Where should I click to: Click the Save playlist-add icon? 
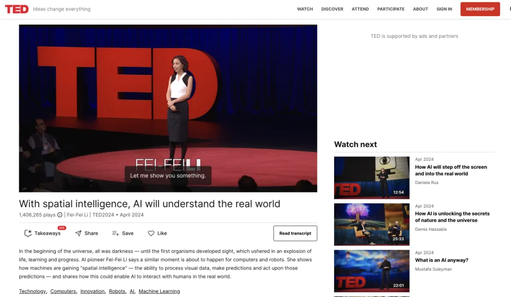[x=115, y=233]
